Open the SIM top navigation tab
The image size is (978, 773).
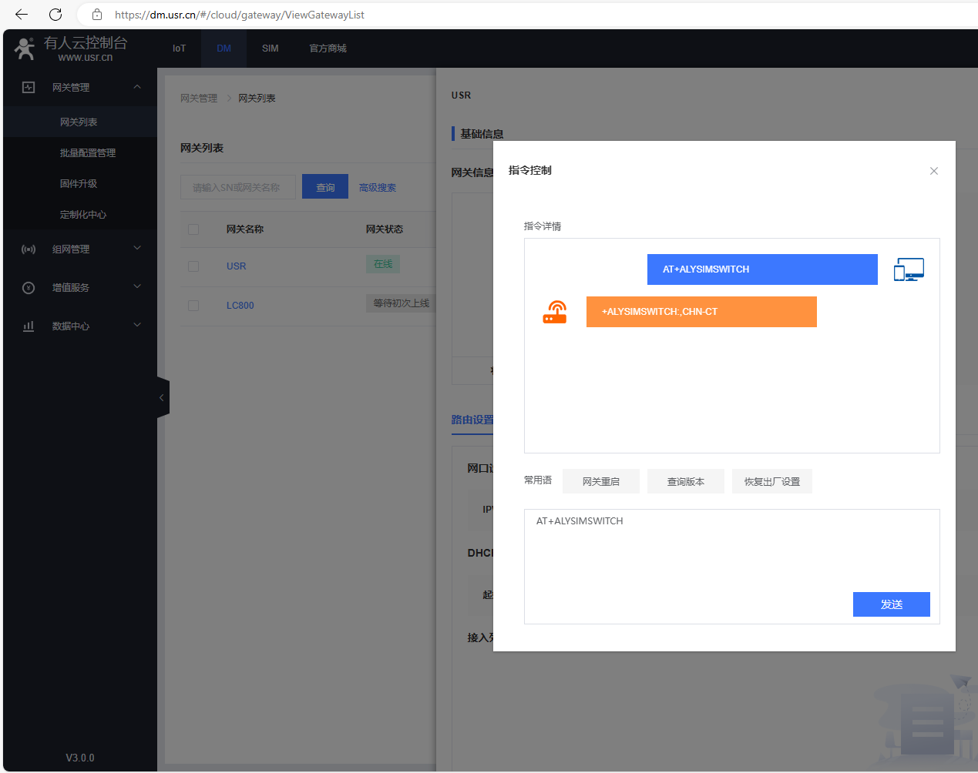click(270, 49)
